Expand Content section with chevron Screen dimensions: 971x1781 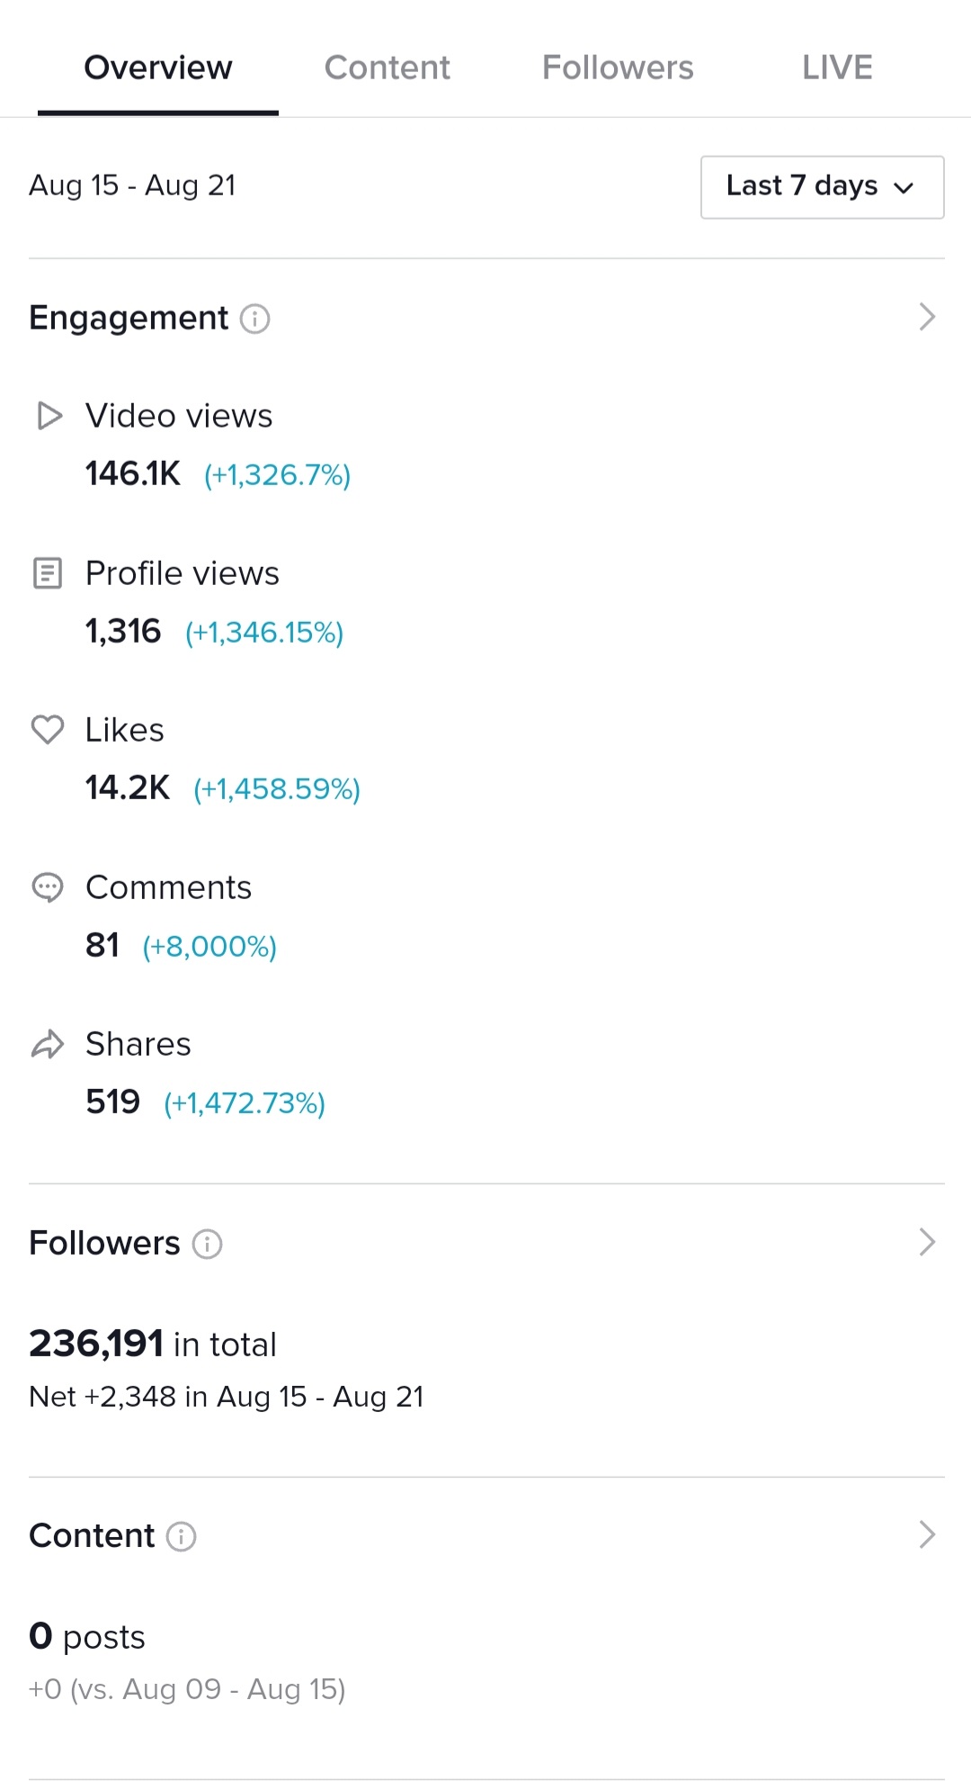[x=927, y=1534]
